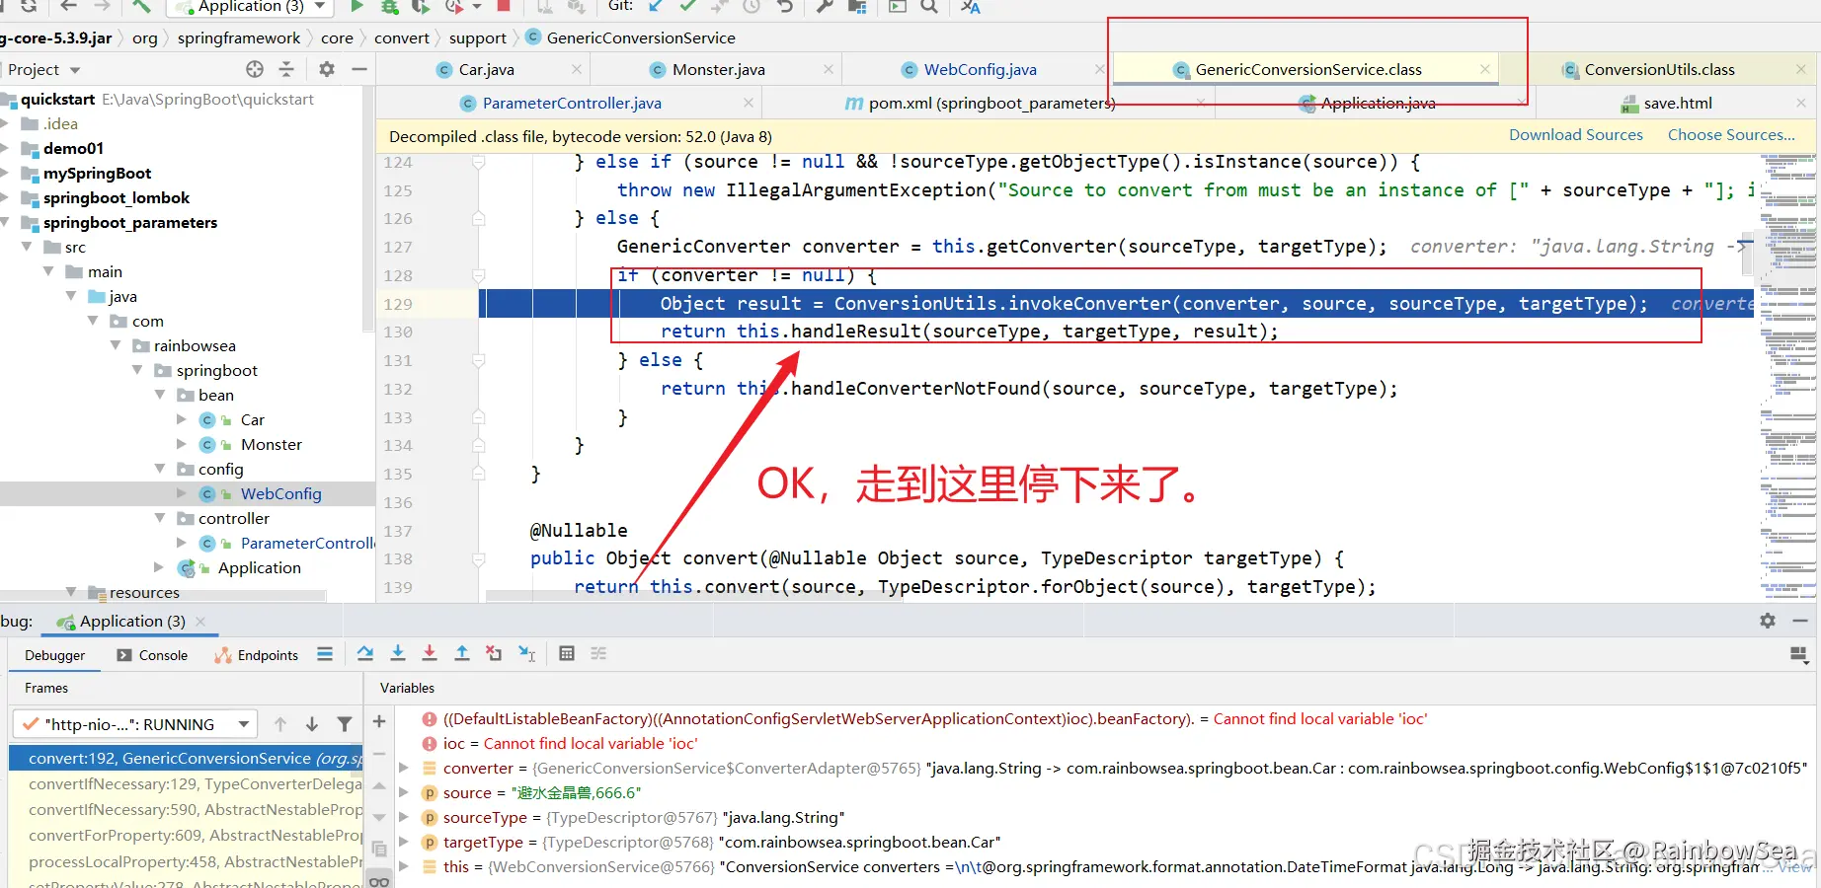Click breadcrumb 'springframework' in navigation bar
The height and width of the screenshot is (888, 1821).
pyautogui.click(x=239, y=37)
